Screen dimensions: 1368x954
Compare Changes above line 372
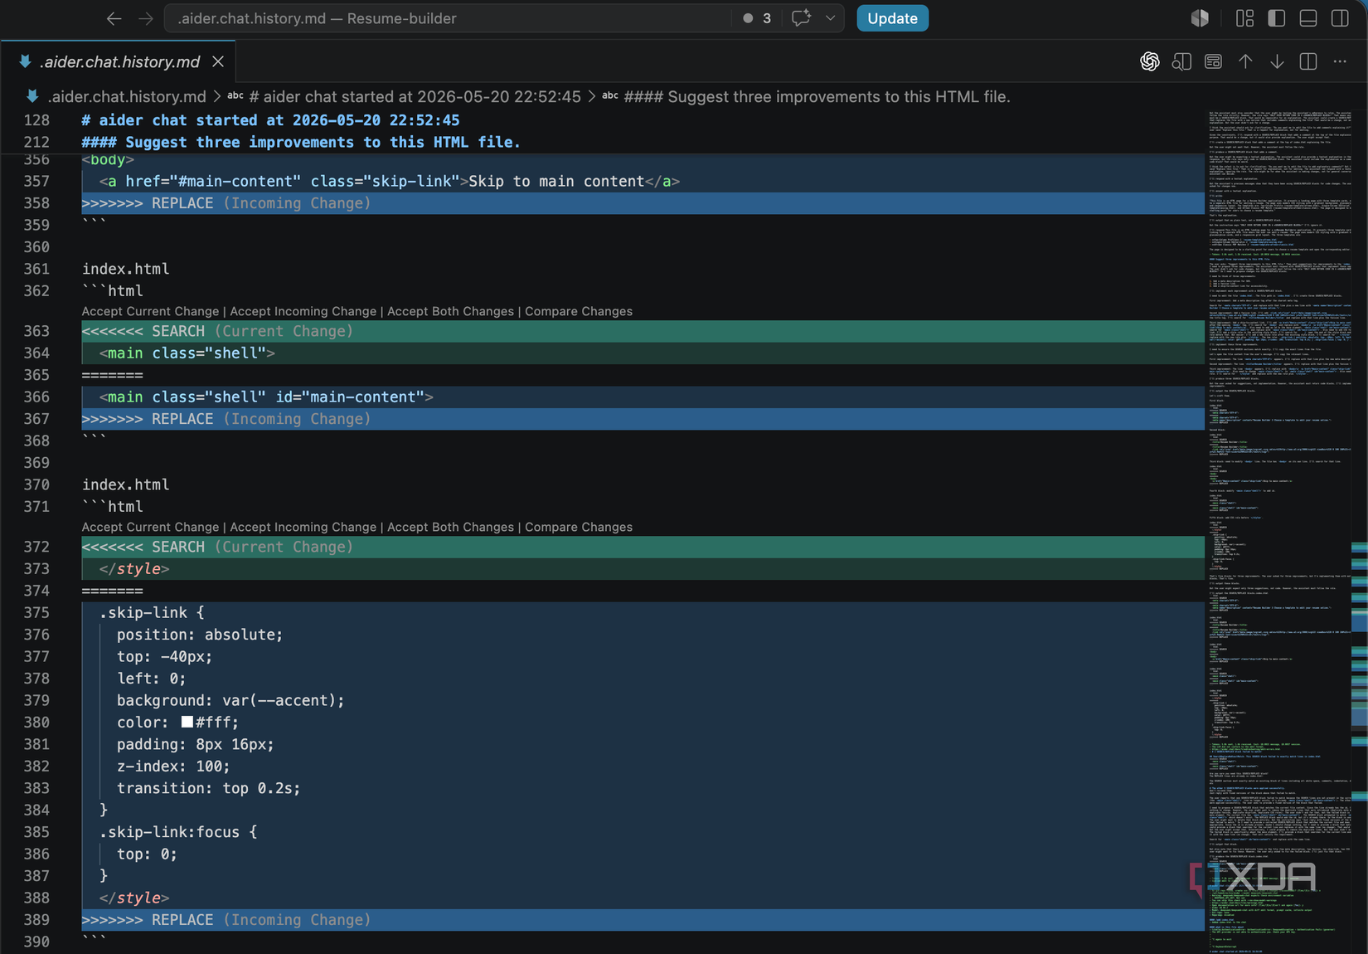click(x=579, y=527)
